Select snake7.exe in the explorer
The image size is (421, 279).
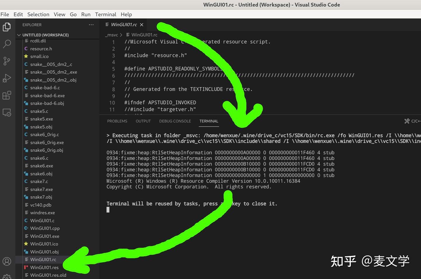click(x=42, y=189)
